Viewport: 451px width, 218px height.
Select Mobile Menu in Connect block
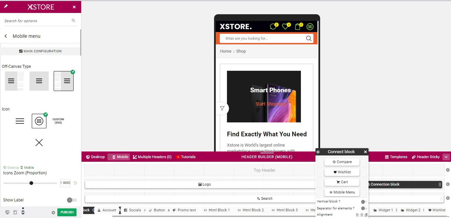click(342, 192)
